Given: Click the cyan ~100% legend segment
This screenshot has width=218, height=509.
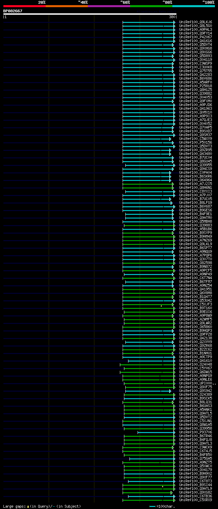Looking at the screenshot, I should click(193, 6).
